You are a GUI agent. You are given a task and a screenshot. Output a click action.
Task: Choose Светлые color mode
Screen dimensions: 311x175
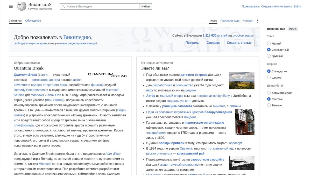tap(269, 99)
